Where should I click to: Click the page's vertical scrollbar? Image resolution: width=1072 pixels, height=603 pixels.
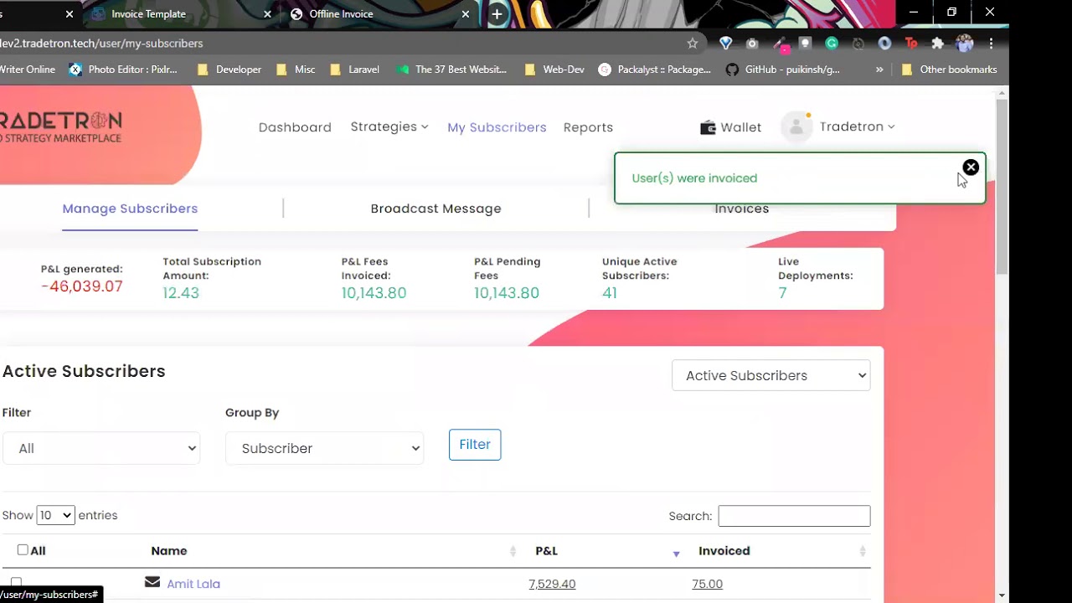[x=1002, y=187]
